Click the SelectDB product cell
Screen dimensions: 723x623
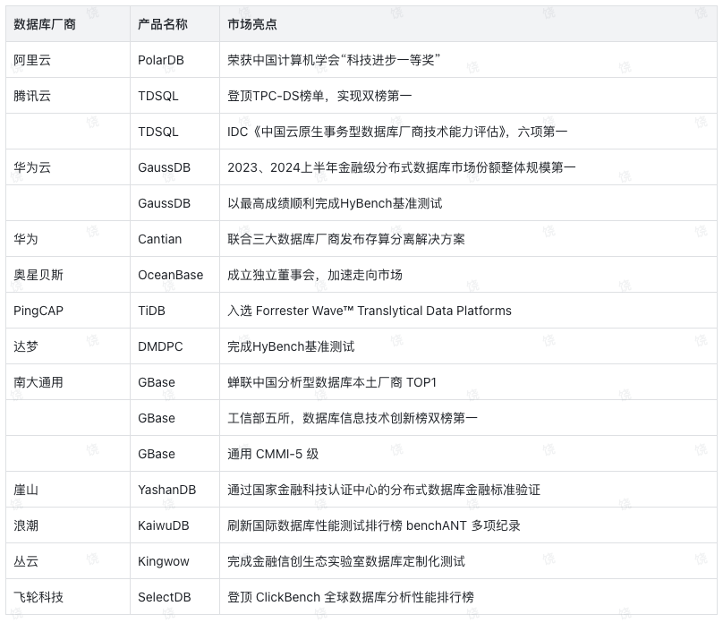click(174, 597)
